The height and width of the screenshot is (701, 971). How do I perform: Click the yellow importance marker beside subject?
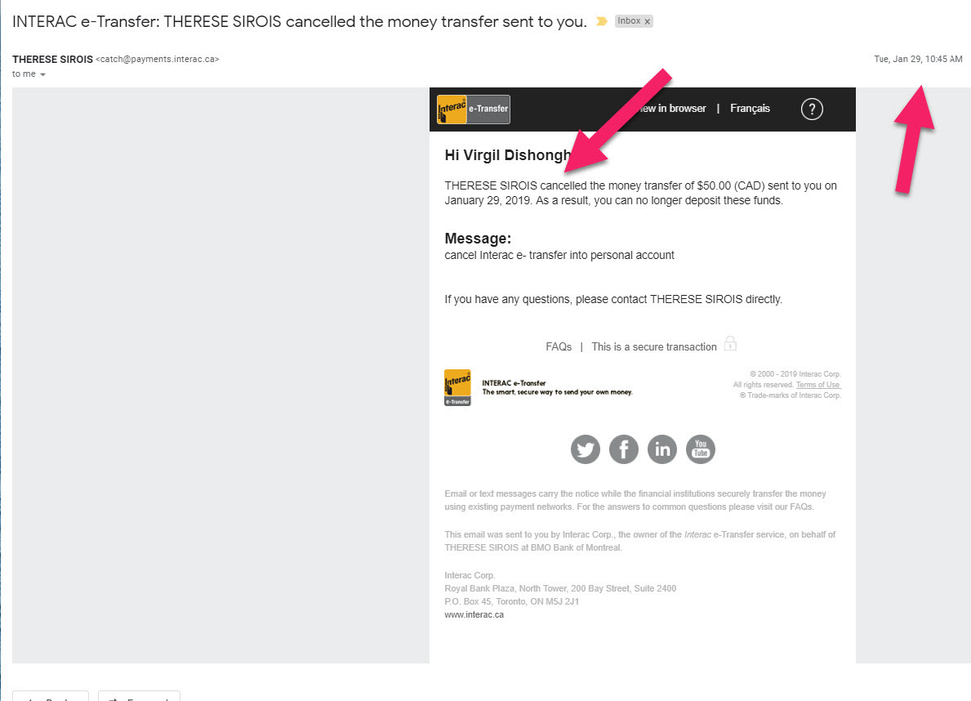click(601, 22)
